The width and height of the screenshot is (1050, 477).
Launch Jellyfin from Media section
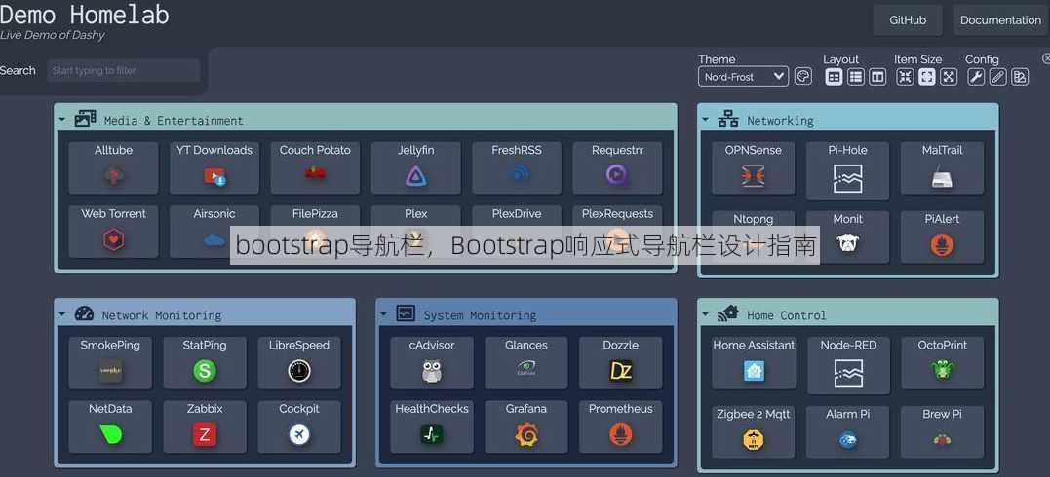coord(416,167)
